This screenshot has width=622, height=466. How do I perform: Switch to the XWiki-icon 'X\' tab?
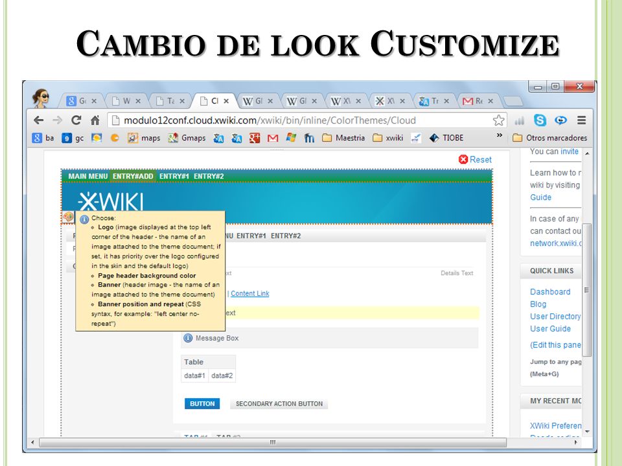coord(390,101)
